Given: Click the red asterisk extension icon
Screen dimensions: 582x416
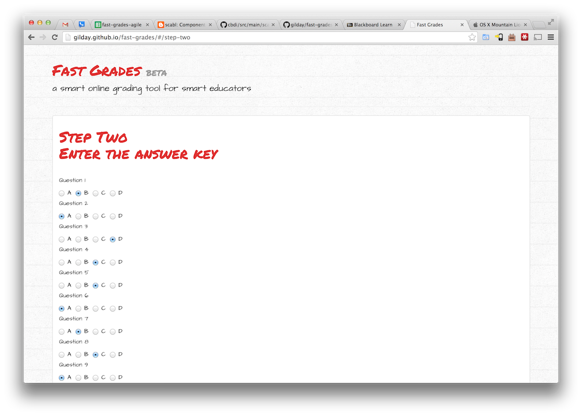Looking at the screenshot, I should tap(524, 37).
